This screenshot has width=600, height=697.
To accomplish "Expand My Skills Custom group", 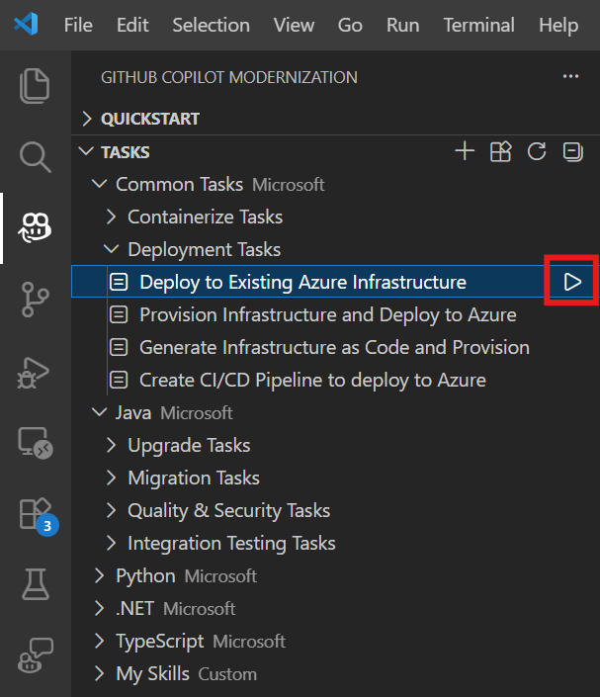I will tap(100, 674).
